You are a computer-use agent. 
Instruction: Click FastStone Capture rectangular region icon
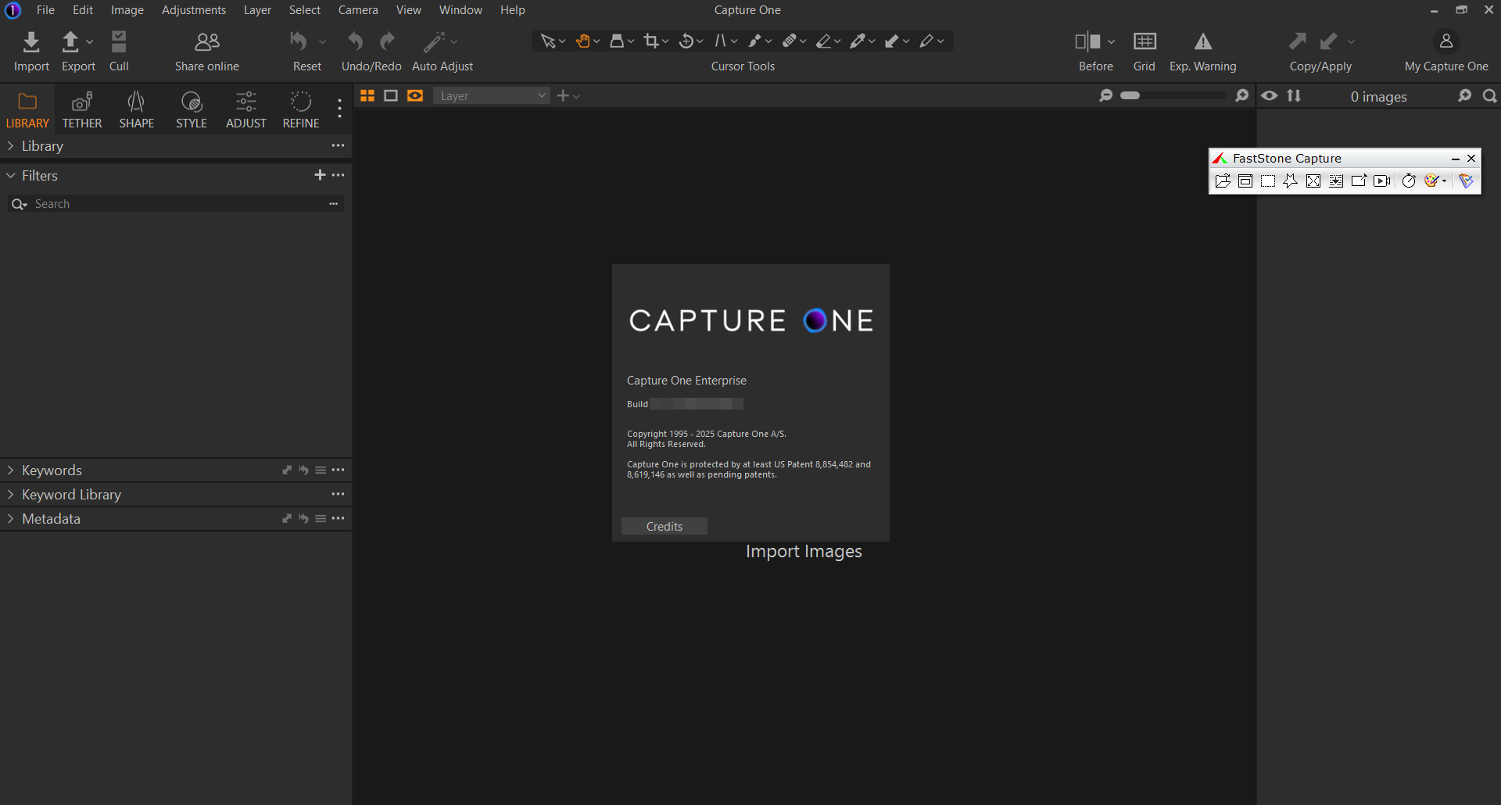point(1268,181)
